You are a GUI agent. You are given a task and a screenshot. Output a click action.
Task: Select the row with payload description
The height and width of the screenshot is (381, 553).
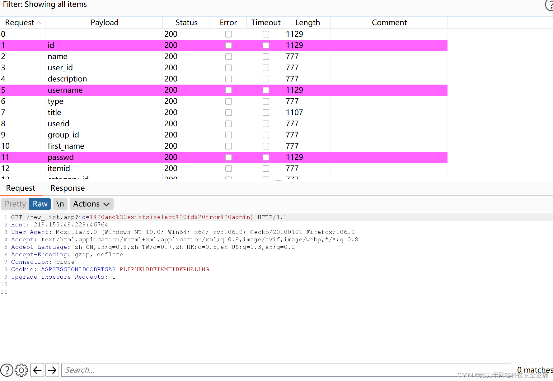pyautogui.click(x=224, y=79)
